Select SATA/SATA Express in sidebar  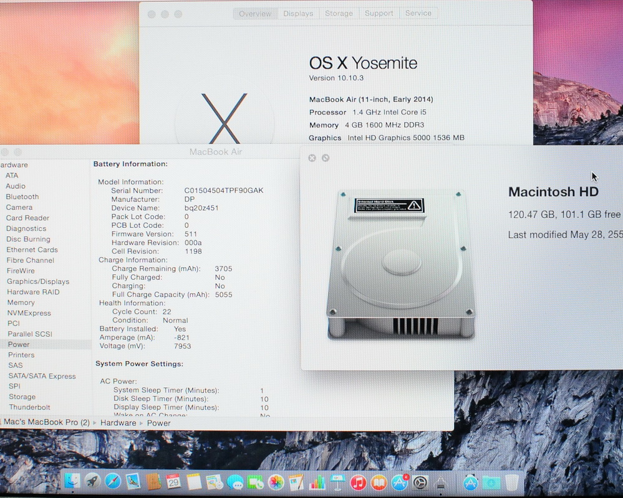tap(42, 376)
